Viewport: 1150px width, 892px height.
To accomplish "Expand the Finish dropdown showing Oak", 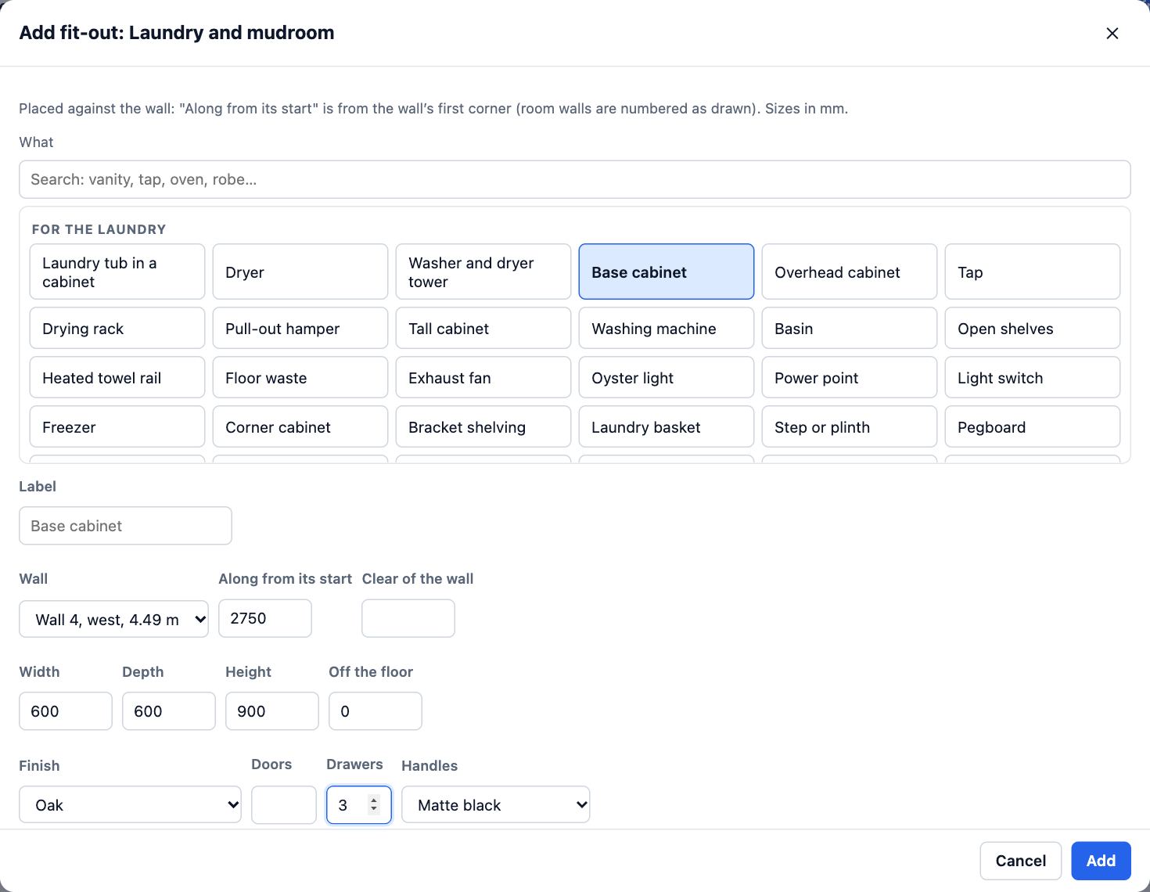I will pyautogui.click(x=130, y=804).
